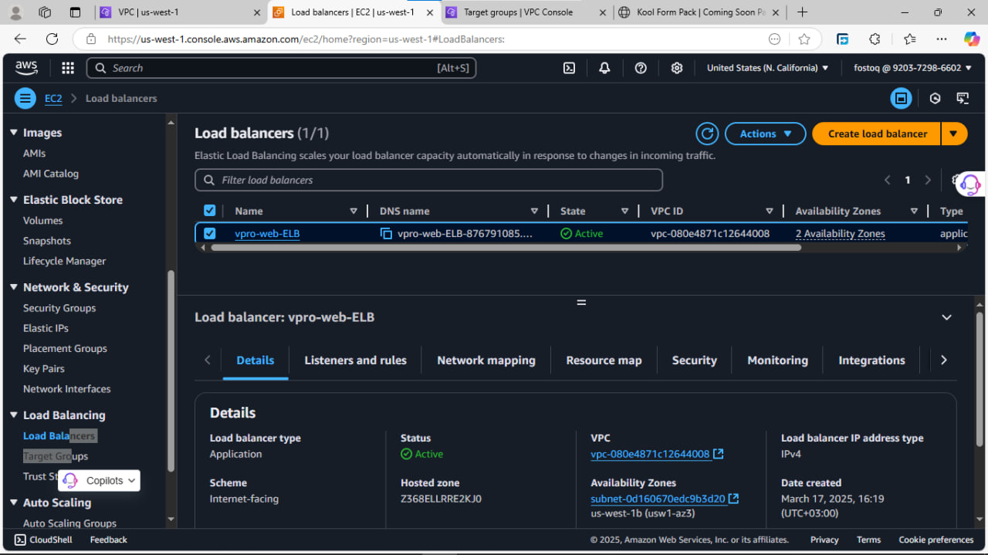Open the 2 Availability Zones link
Viewport: 988px width, 555px height.
[840, 233]
